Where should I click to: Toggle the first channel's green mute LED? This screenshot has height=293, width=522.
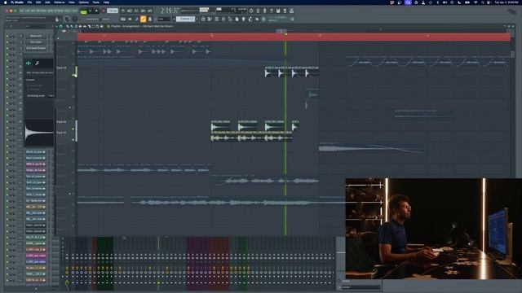click(x=7, y=36)
